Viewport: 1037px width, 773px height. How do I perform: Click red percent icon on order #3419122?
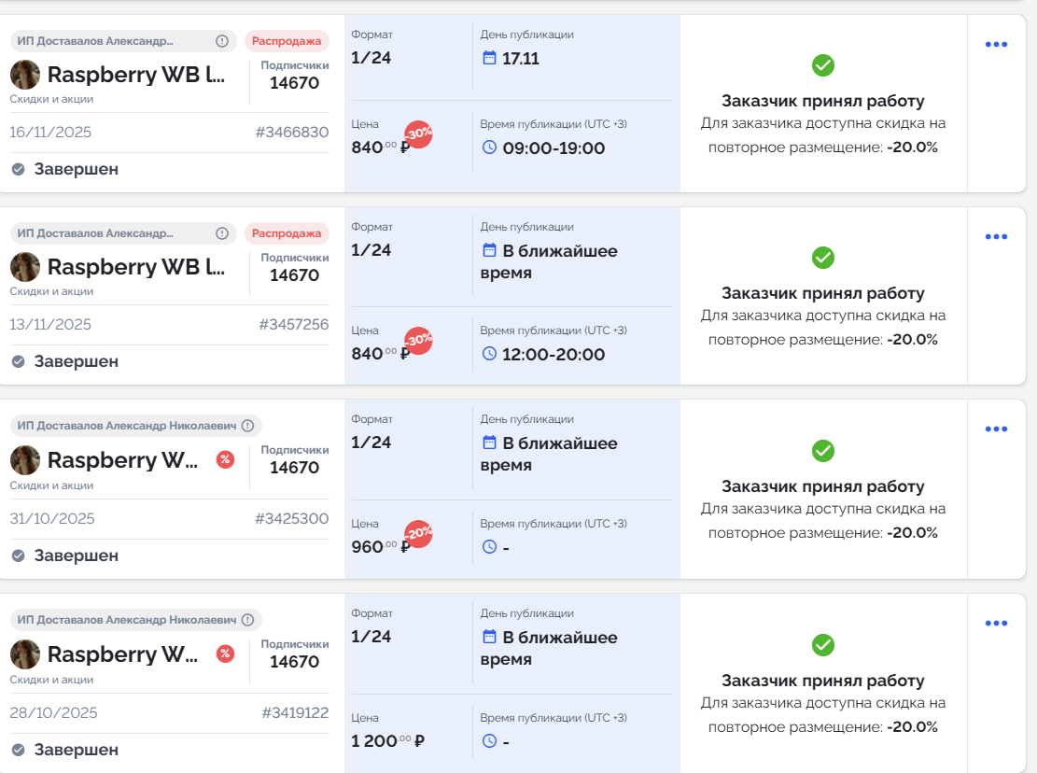click(x=225, y=654)
